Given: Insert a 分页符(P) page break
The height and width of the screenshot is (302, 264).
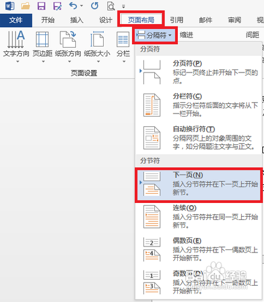Looking at the screenshot, I should tap(198, 72).
